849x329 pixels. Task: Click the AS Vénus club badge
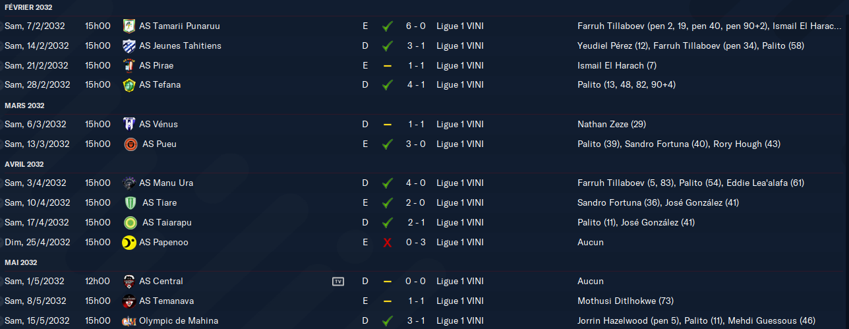pyautogui.click(x=129, y=124)
